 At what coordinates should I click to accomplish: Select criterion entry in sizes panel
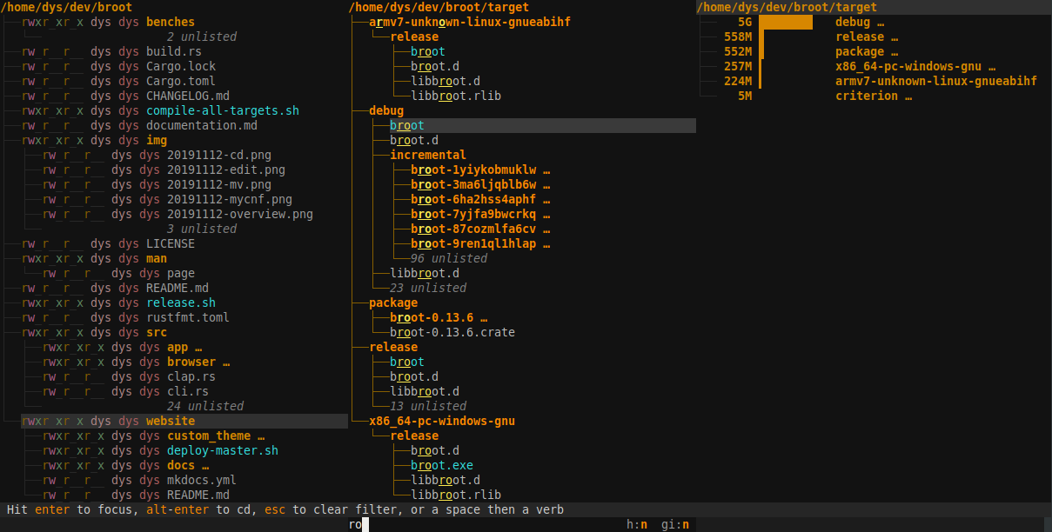point(874,96)
